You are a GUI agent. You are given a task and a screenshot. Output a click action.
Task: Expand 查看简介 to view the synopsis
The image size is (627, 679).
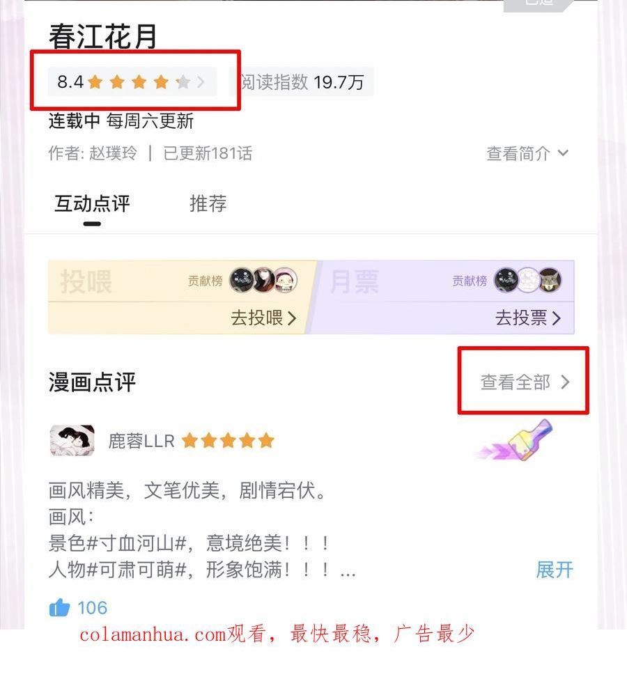click(527, 153)
